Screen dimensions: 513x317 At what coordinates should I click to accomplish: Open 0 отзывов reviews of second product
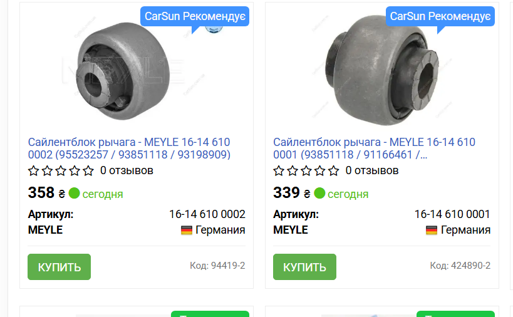372,171
